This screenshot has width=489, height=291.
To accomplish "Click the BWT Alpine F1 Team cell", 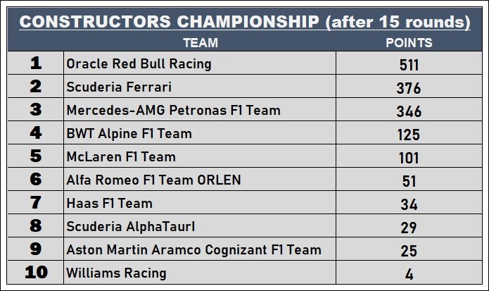I will click(200, 132).
